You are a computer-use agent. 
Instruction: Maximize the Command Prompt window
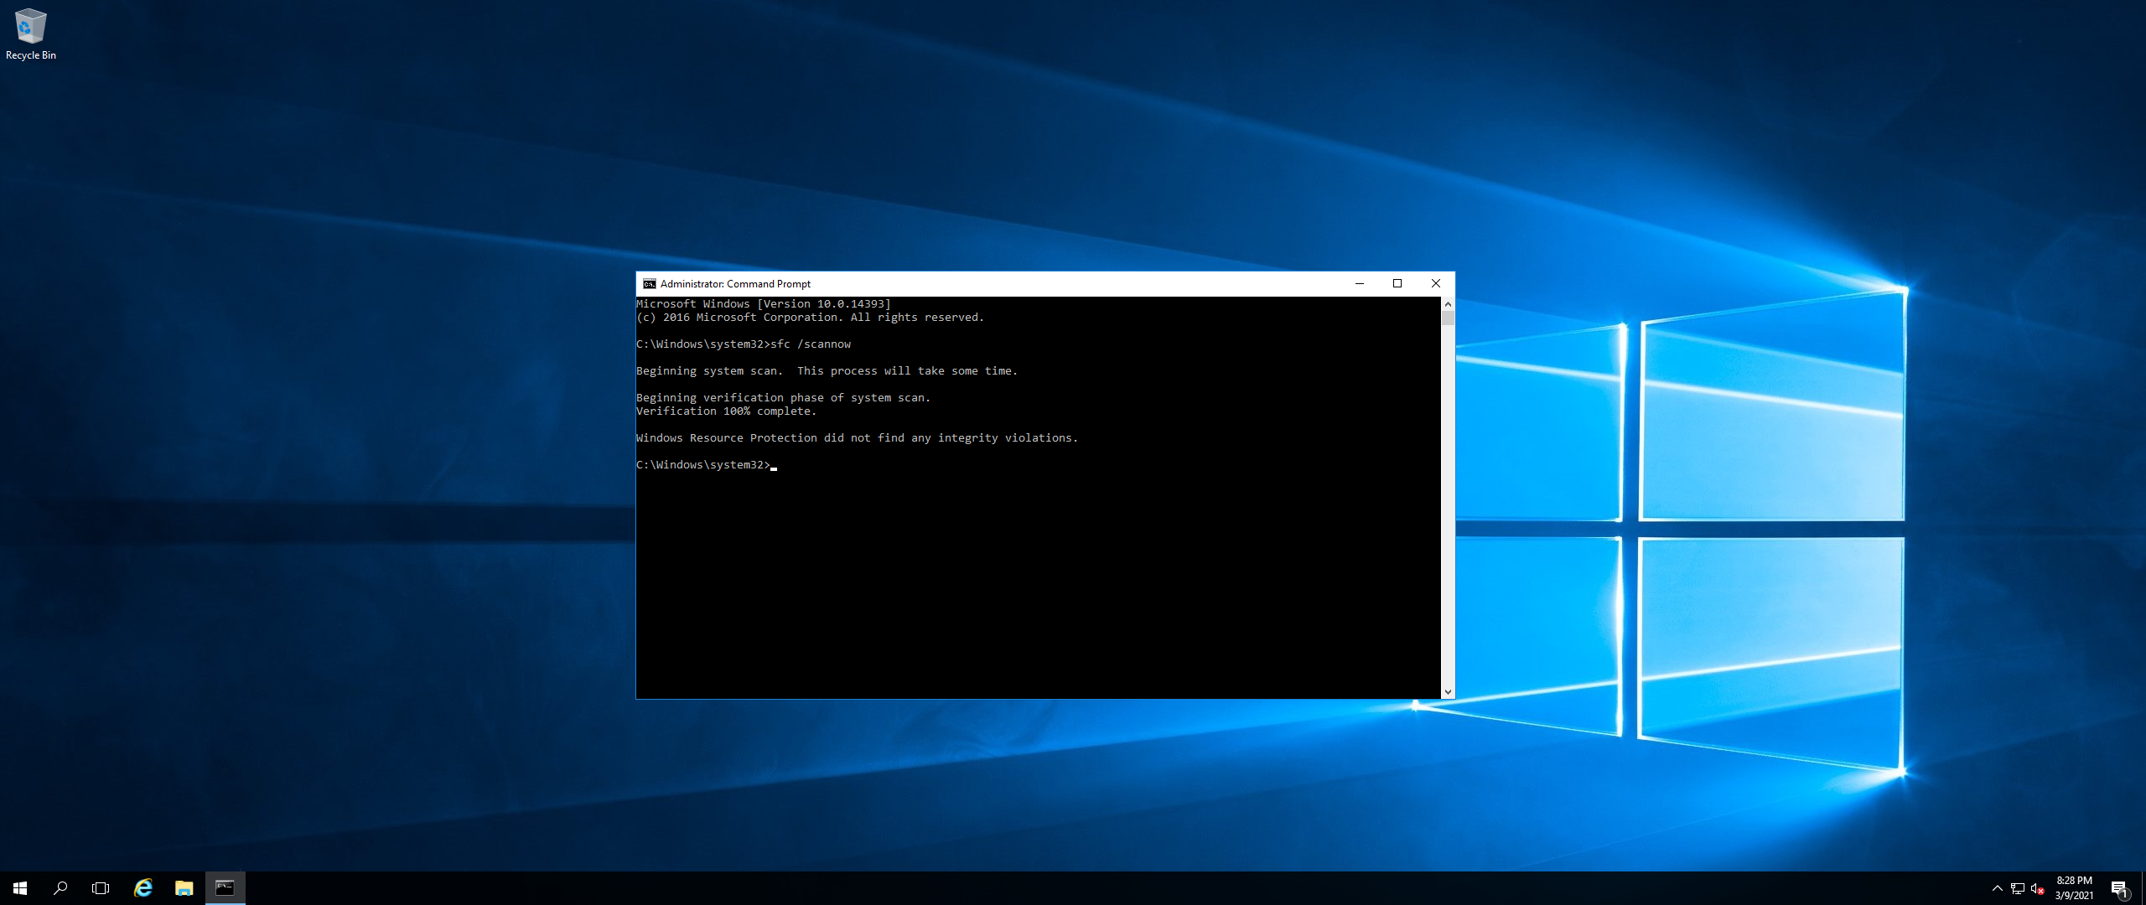[x=1397, y=284]
